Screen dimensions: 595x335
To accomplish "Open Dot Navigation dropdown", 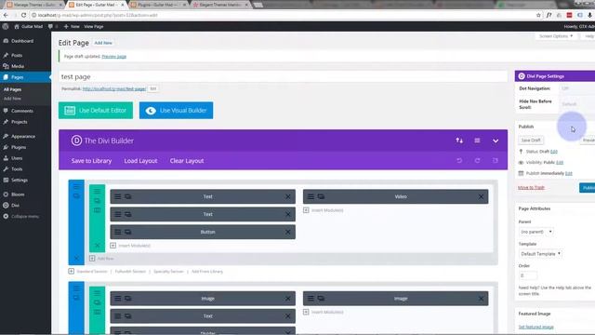I will click(576, 88).
